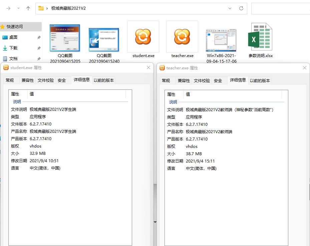Open the QQ截图 2021090415205 image thumbnail
310x246 pixels.
(x=65, y=37)
